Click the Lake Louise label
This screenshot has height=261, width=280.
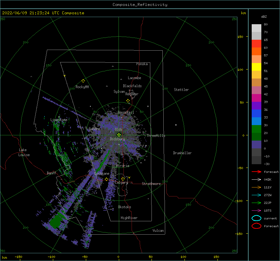point(24,152)
